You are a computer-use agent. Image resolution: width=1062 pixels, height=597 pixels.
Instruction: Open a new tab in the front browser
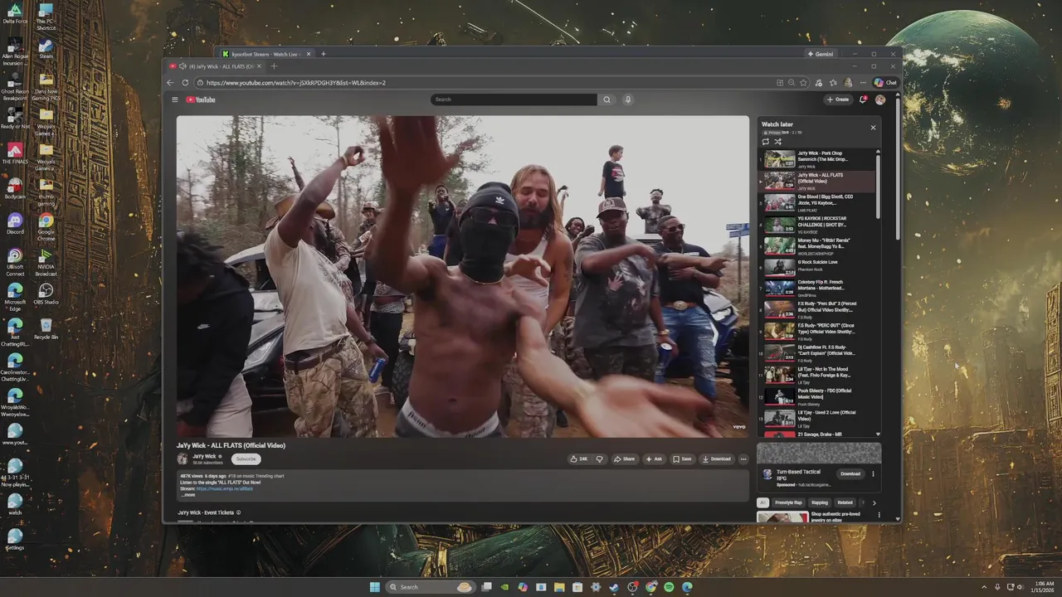(274, 66)
